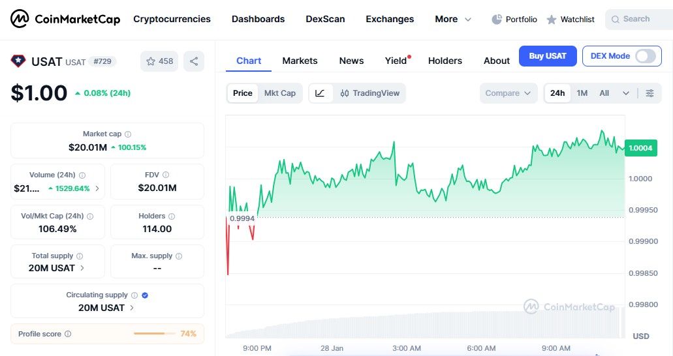Open Portfolio pie chart link
This screenshot has height=356, width=673.
514,20
